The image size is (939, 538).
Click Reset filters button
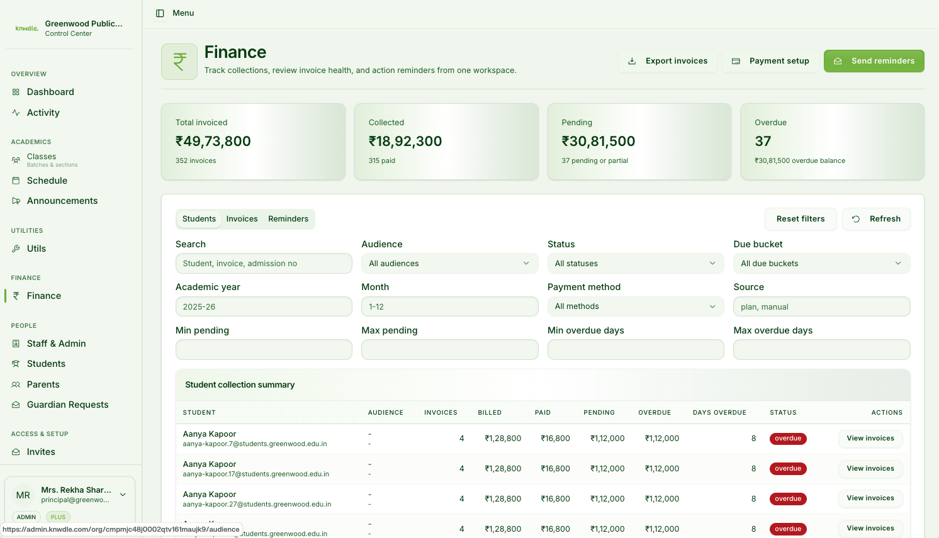click(x=801, y=219)
